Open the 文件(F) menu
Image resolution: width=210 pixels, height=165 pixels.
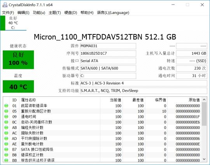(x=8, y=13)
